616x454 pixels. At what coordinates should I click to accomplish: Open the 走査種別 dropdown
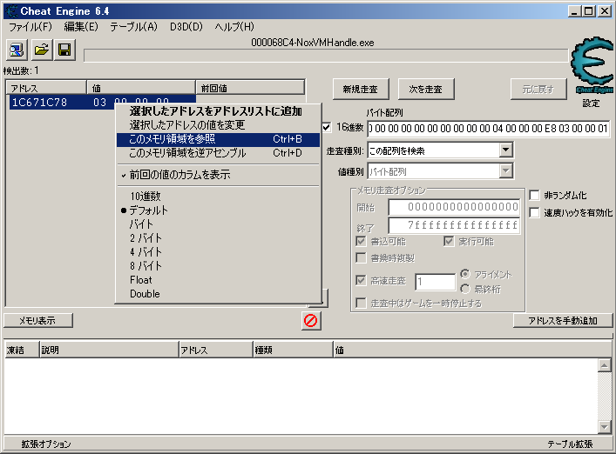(506, 150)
